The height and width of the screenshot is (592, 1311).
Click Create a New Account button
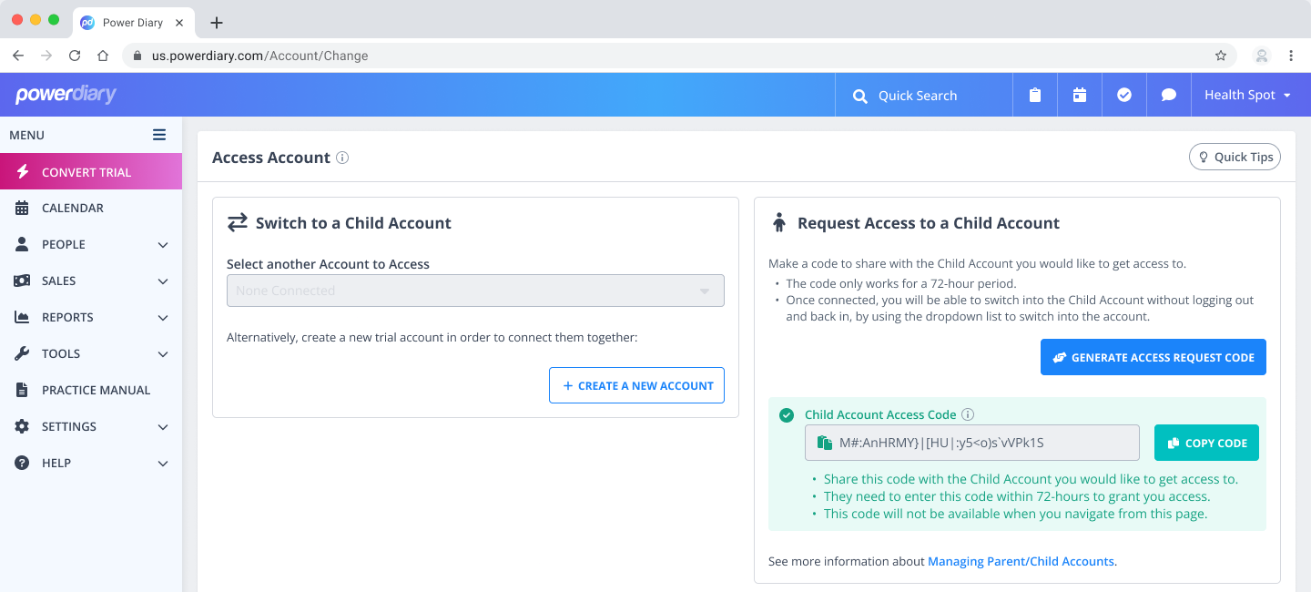[636, 385]
